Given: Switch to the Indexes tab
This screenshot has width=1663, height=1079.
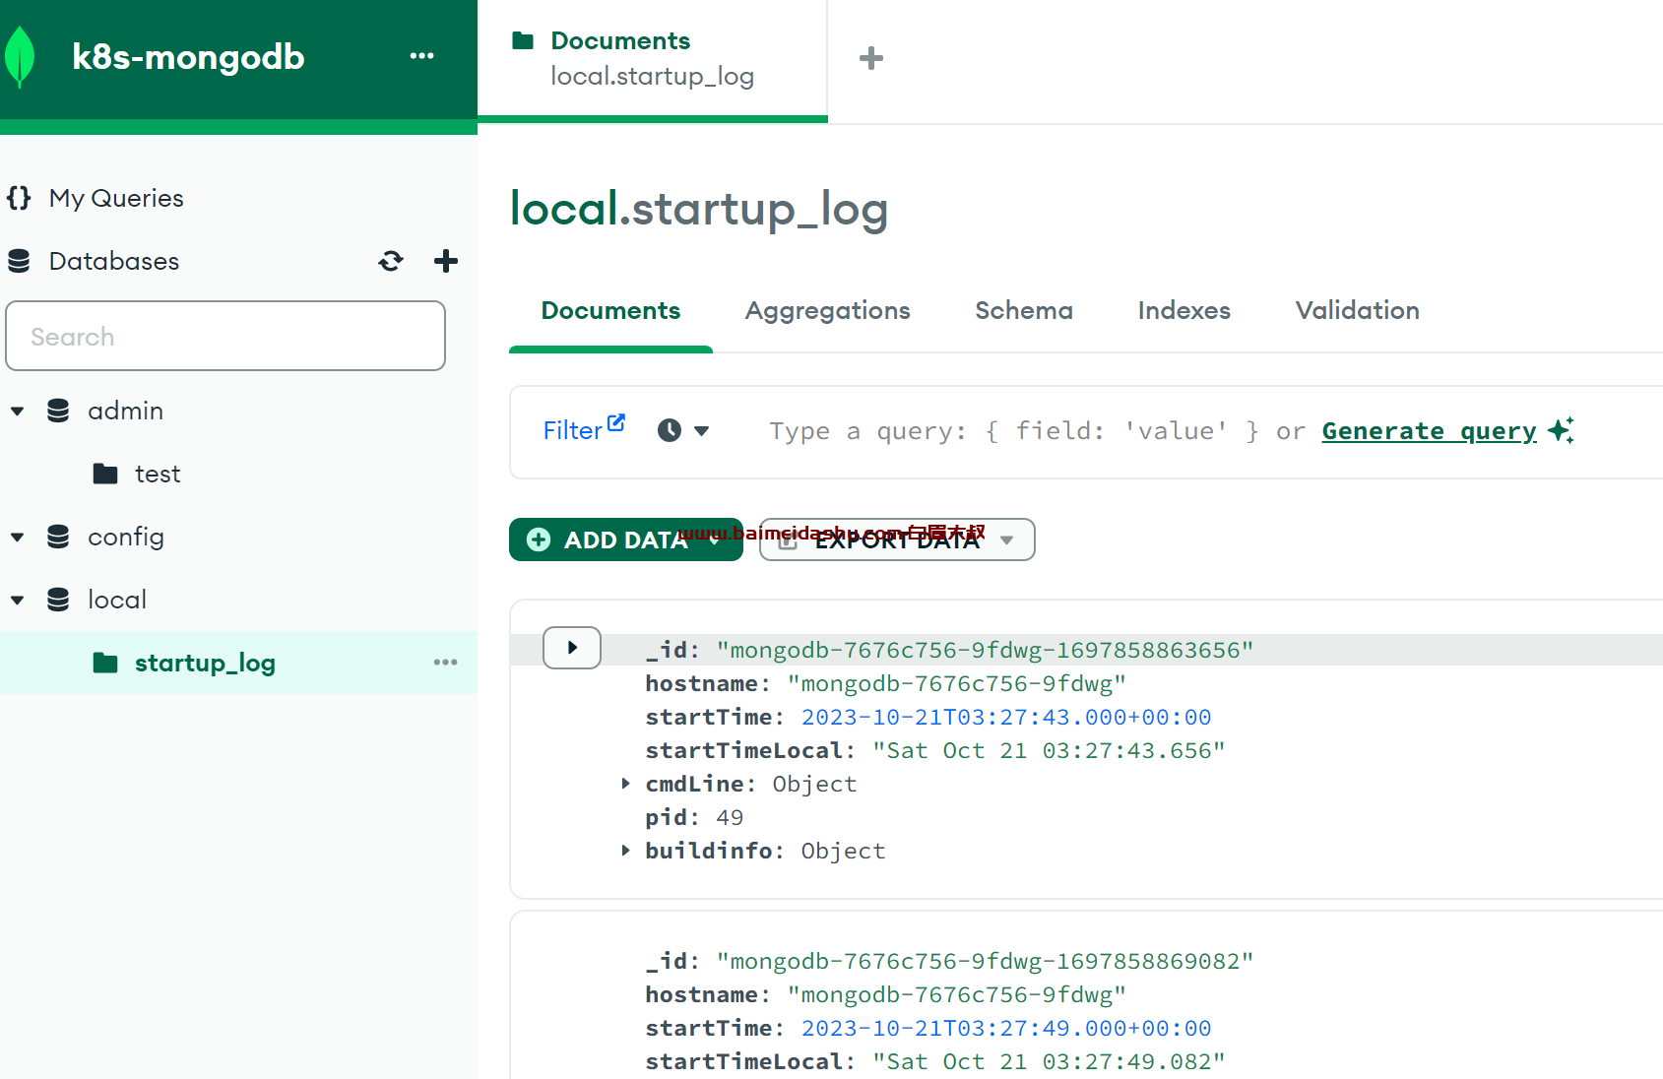Looking at the screenshot, I should 1183,310.
